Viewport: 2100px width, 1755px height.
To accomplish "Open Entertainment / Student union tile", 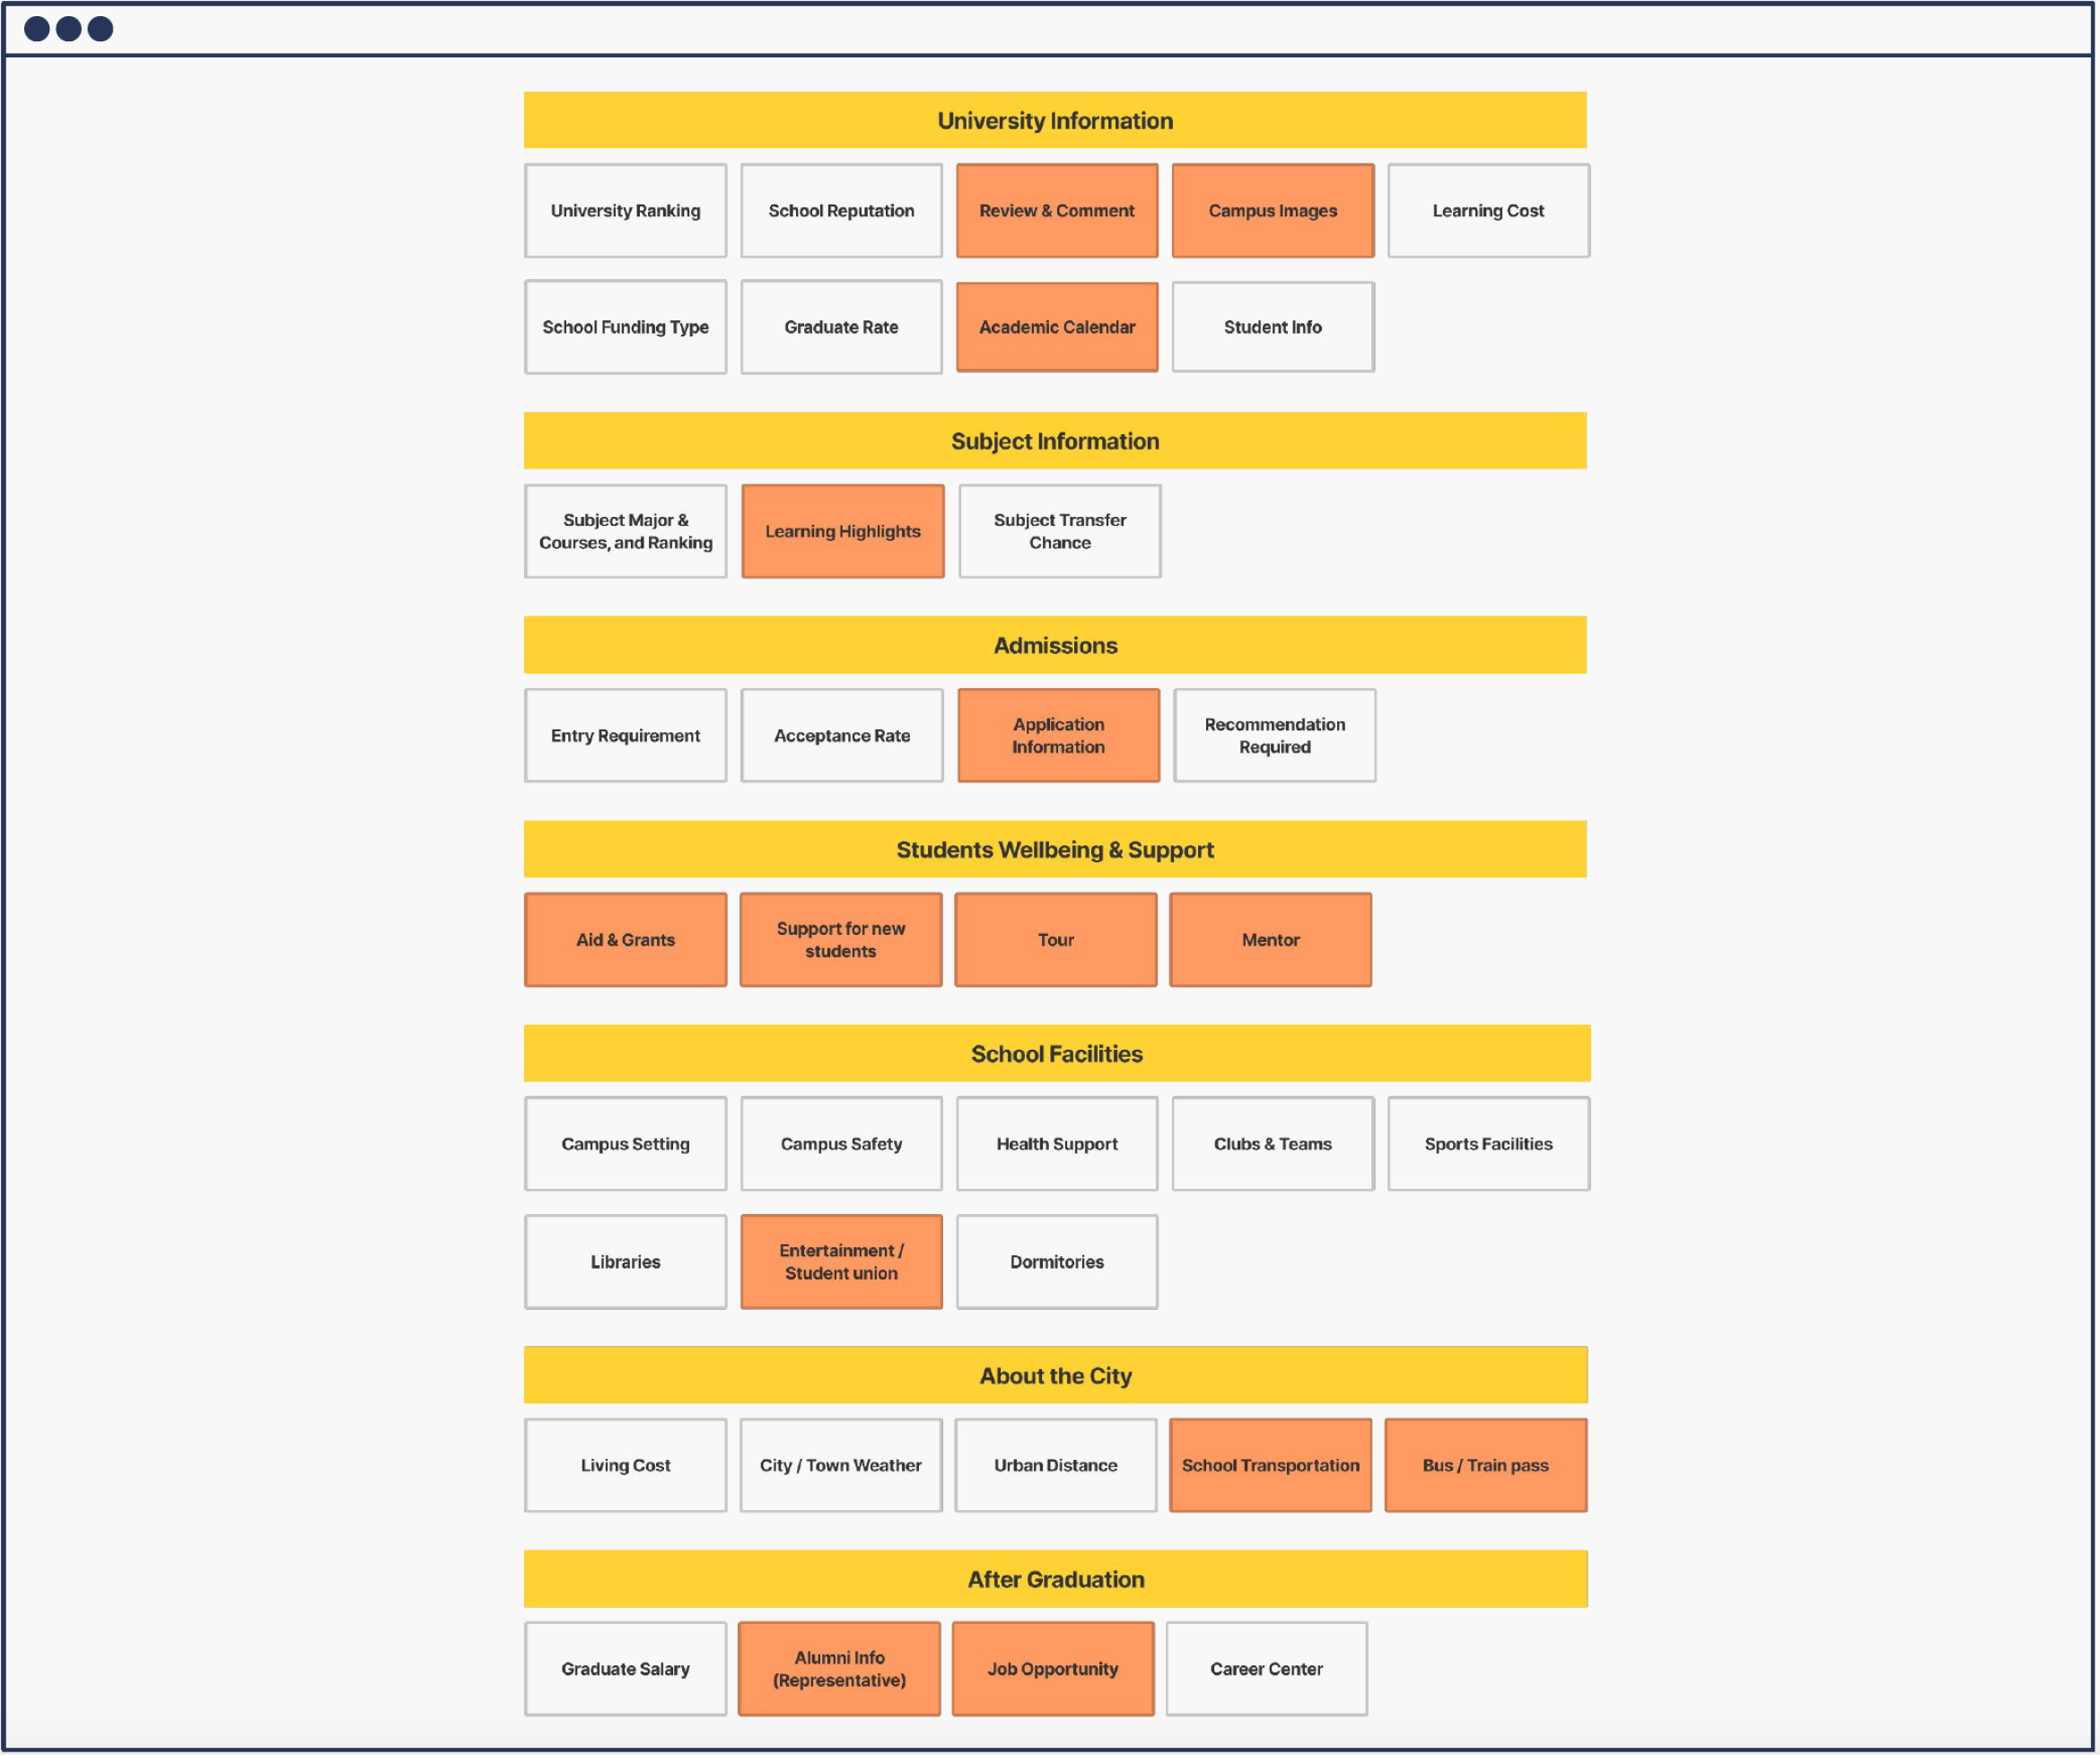I will [x=841, y=1262].
